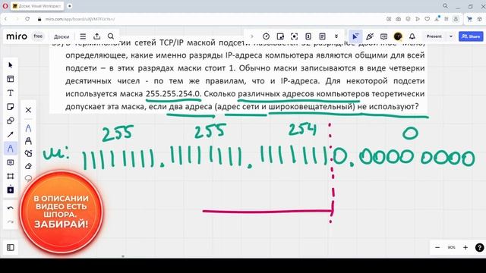
Task: Open the comments panel in top bar
Action: (x=383, y=36)
